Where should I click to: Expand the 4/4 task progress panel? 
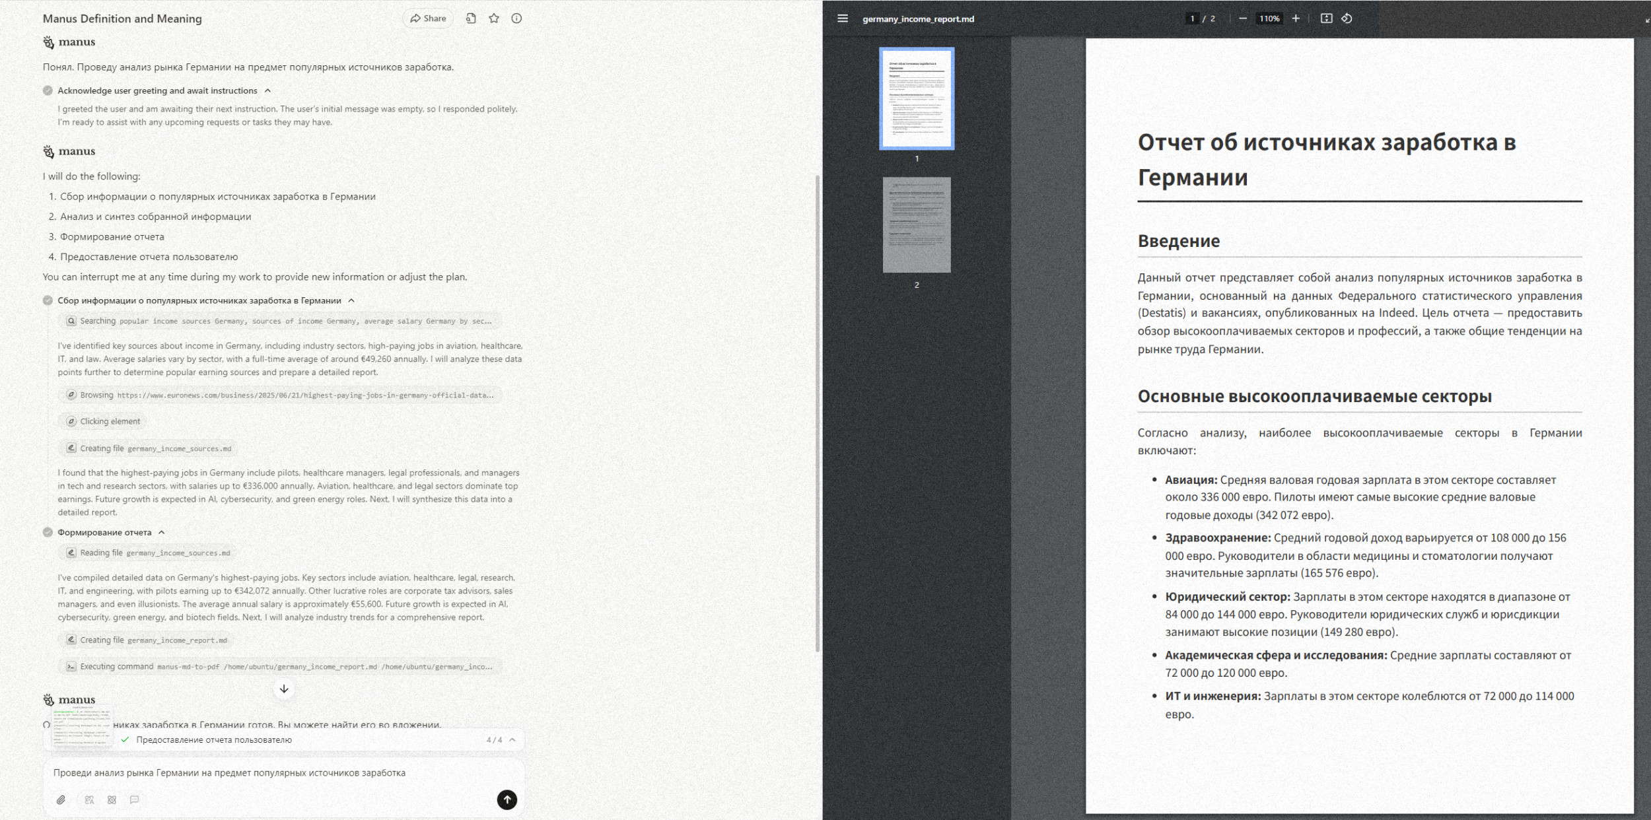pos(512,739)
